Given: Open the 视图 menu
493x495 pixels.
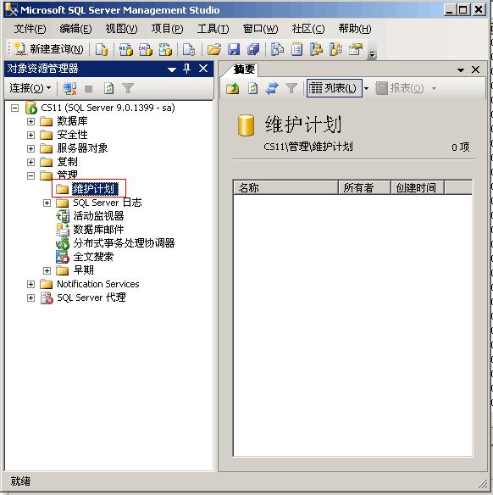Looking at the screenshot, I should [x=121, y=29].
